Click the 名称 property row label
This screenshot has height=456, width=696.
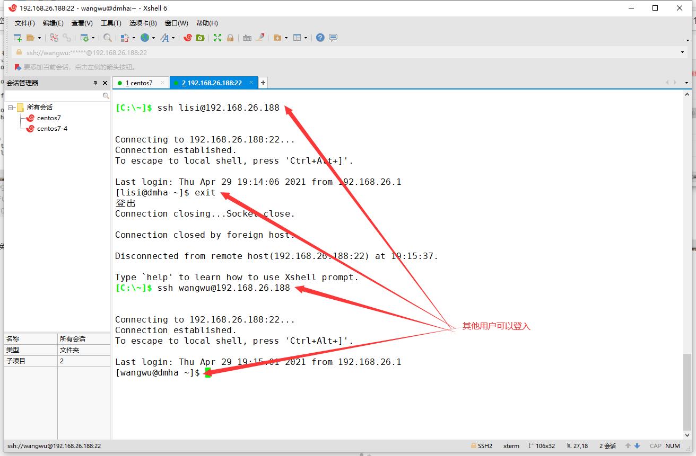pos(13,339)
